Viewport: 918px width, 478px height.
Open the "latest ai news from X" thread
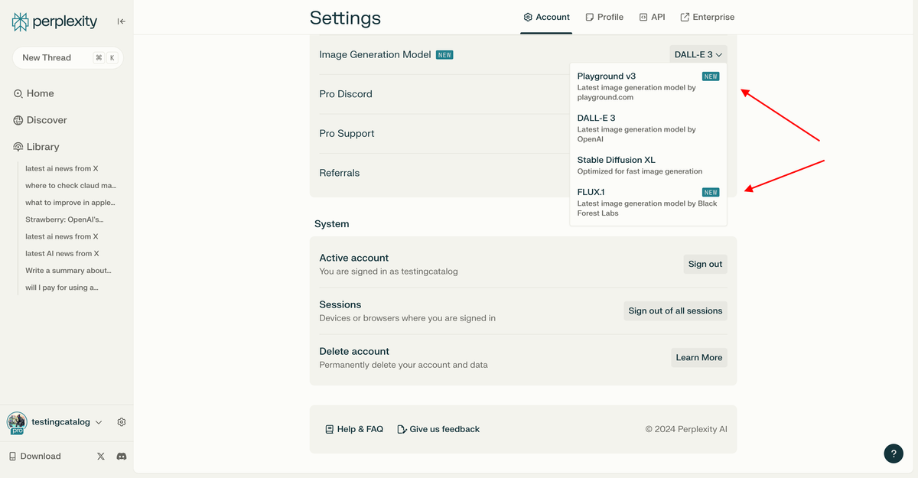[x=60, y=167]
